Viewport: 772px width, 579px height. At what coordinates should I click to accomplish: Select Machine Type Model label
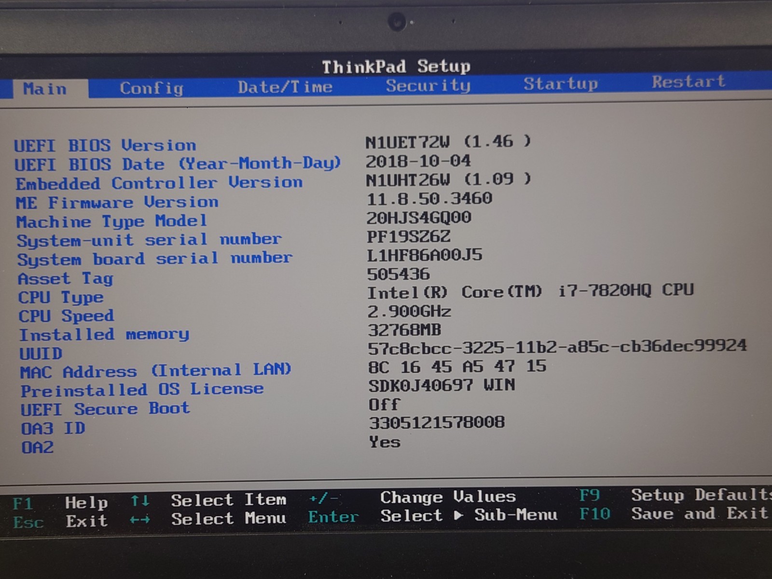click(112, 221)
